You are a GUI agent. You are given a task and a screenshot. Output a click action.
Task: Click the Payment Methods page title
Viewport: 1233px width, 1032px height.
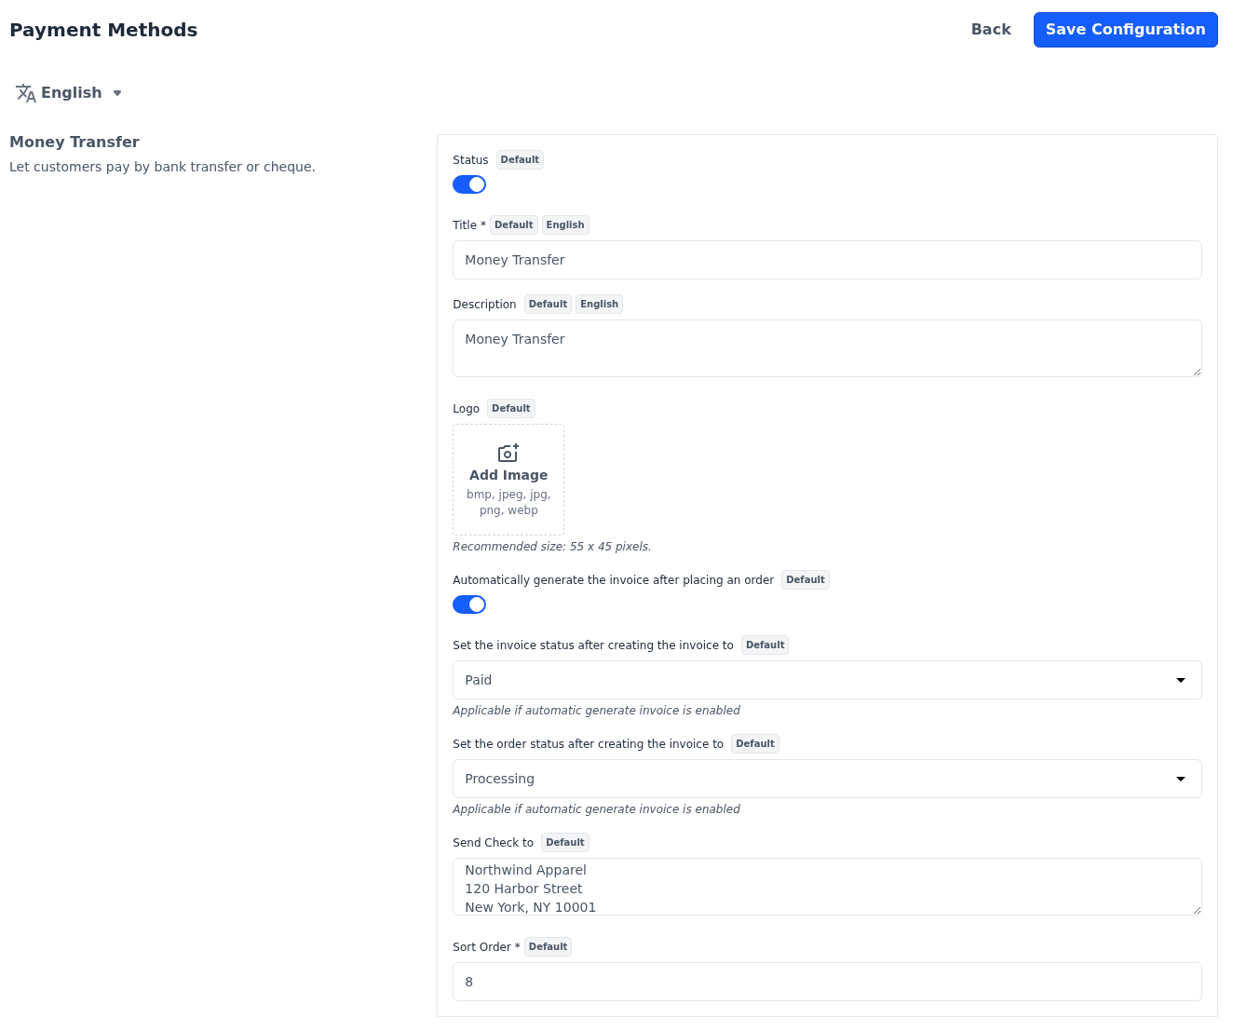(103, 30)
